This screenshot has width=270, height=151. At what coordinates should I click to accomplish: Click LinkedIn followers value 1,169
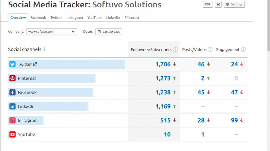coord(163,106)
